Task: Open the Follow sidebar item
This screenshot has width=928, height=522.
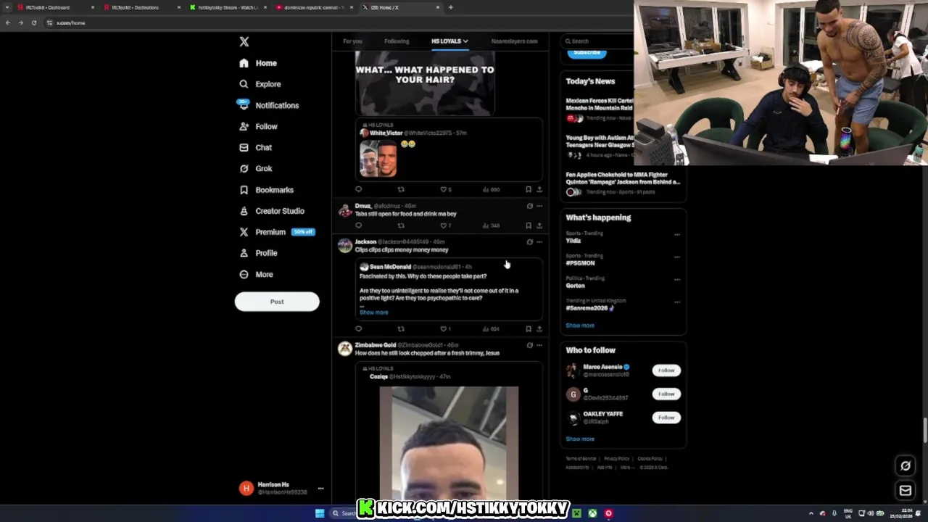Action: (x=259, y=126)
